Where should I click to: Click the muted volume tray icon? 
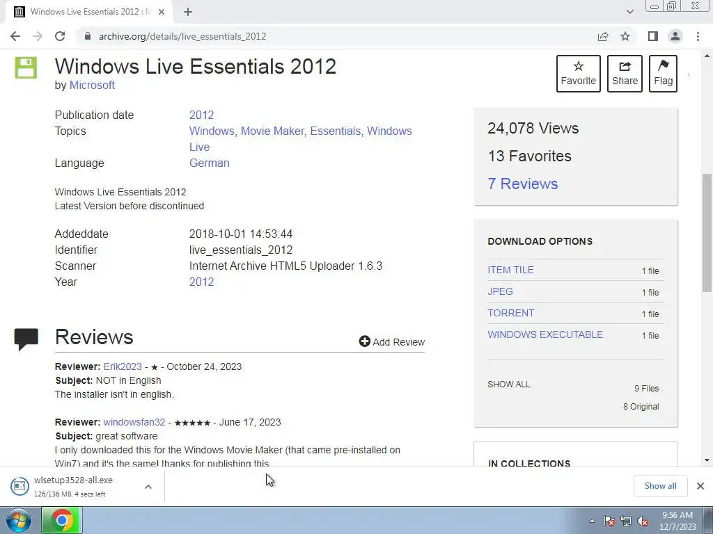click(643, 521)
